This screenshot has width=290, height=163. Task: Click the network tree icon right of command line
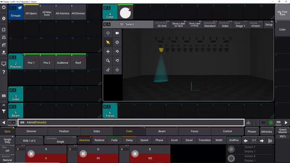click(x=248, y=123)
